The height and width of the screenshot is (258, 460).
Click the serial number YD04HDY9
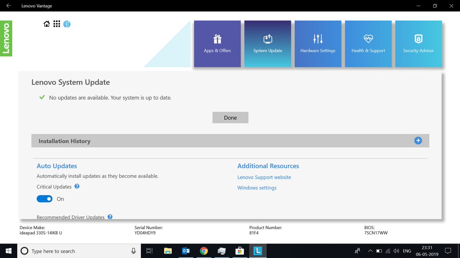(x=145, y=233)
